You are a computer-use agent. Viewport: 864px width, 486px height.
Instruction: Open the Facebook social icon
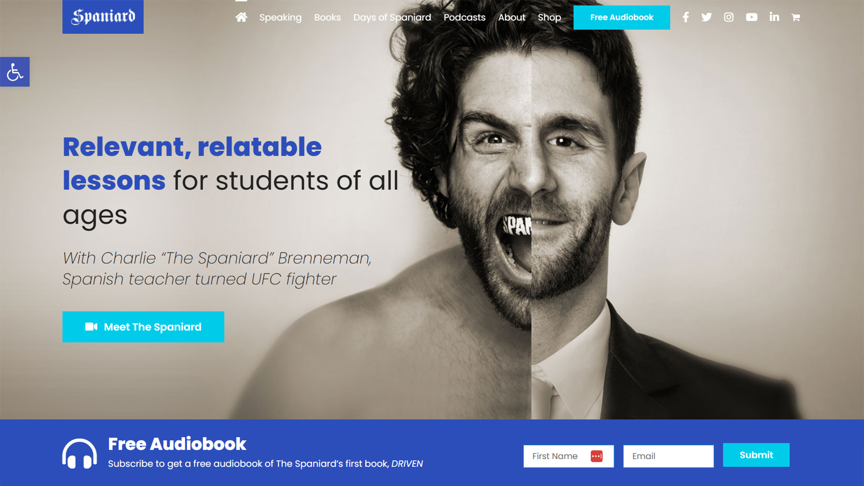pyautogui.click(x=685, y=17)
